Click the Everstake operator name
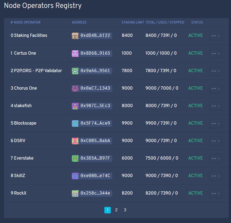Viewport: 231px width, 223px height. 24,158
